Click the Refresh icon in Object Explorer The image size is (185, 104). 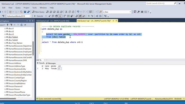[x=21, y=25]
